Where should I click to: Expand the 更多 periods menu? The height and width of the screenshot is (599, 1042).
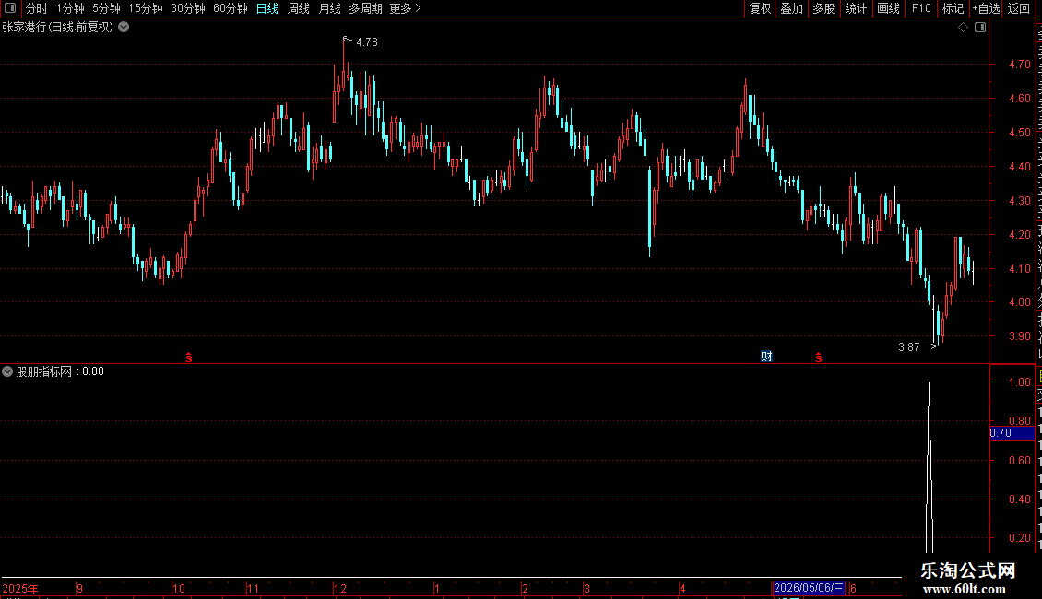pyautogui.click(x=406, y=8)
